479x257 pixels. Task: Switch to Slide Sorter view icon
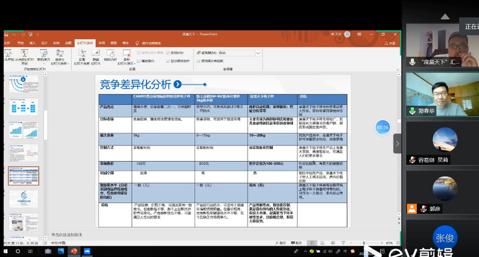pos(323,243)
